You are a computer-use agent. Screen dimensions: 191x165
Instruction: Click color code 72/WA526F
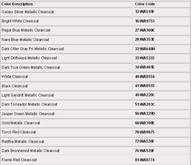click(x=145, y=142)
